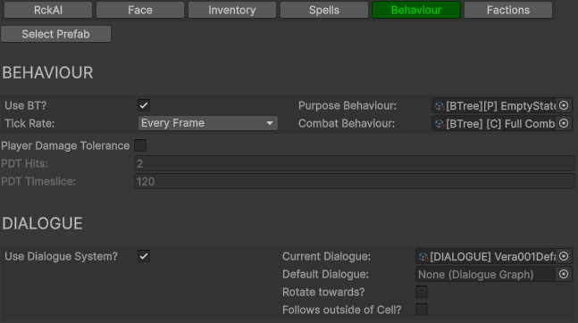Click the Current Dialogue label
Viewport: 578px width, 323px height.
tap(326, 256)
